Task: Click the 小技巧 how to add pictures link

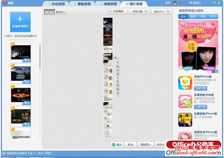Action: (20, 36)
